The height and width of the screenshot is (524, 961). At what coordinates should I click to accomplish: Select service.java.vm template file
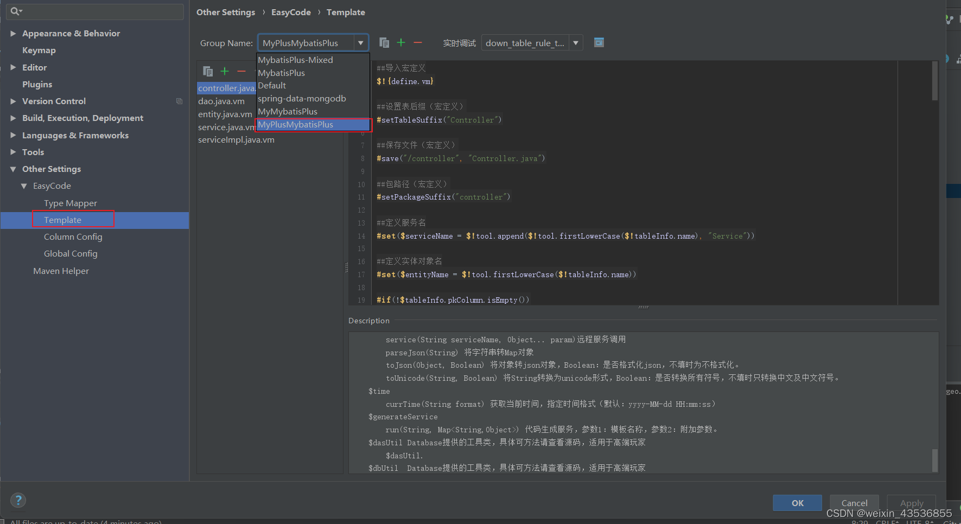[x=227, y=127]
